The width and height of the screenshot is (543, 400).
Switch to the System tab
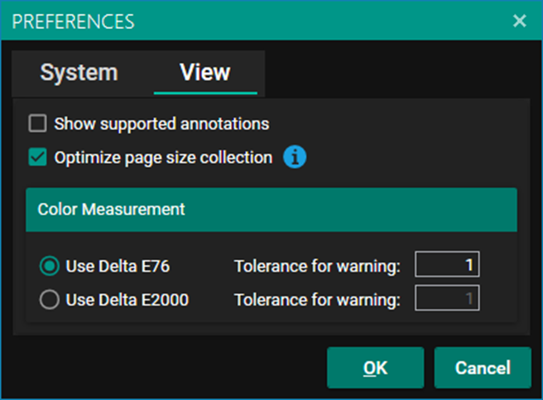pos(79,73)
